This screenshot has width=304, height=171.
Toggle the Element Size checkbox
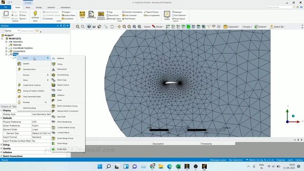4,133
